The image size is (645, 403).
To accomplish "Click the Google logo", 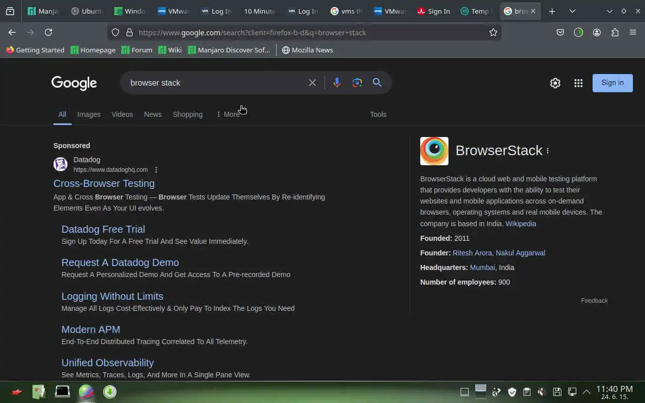I will pyautogui.click(x=74, y=83).
